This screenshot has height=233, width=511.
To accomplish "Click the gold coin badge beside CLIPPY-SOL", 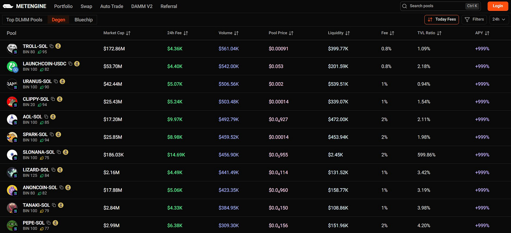I will 60,99.
